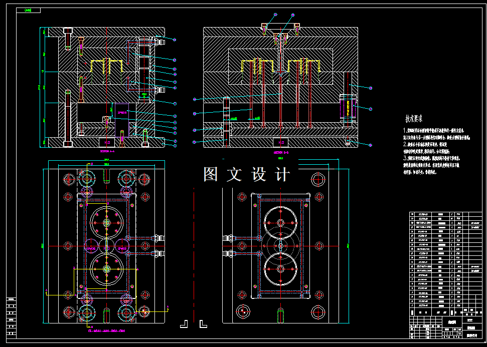This screenshot has width=487, height=347.
Task: Select upper cavity circle in right plan view
Action: coord(280,223)
